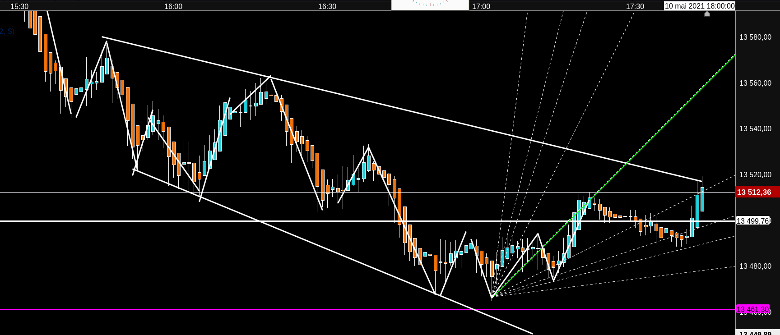Click the 13 580,00 price axis label
The height and width of the screenshot is (335, 780).
tap(755, 37)
